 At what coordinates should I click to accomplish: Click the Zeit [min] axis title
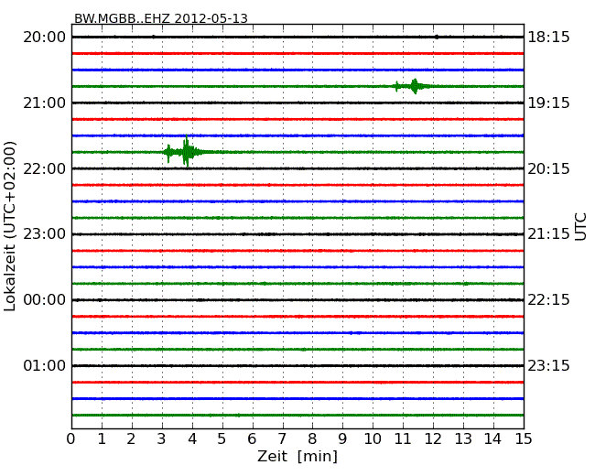tap(297, 456)
